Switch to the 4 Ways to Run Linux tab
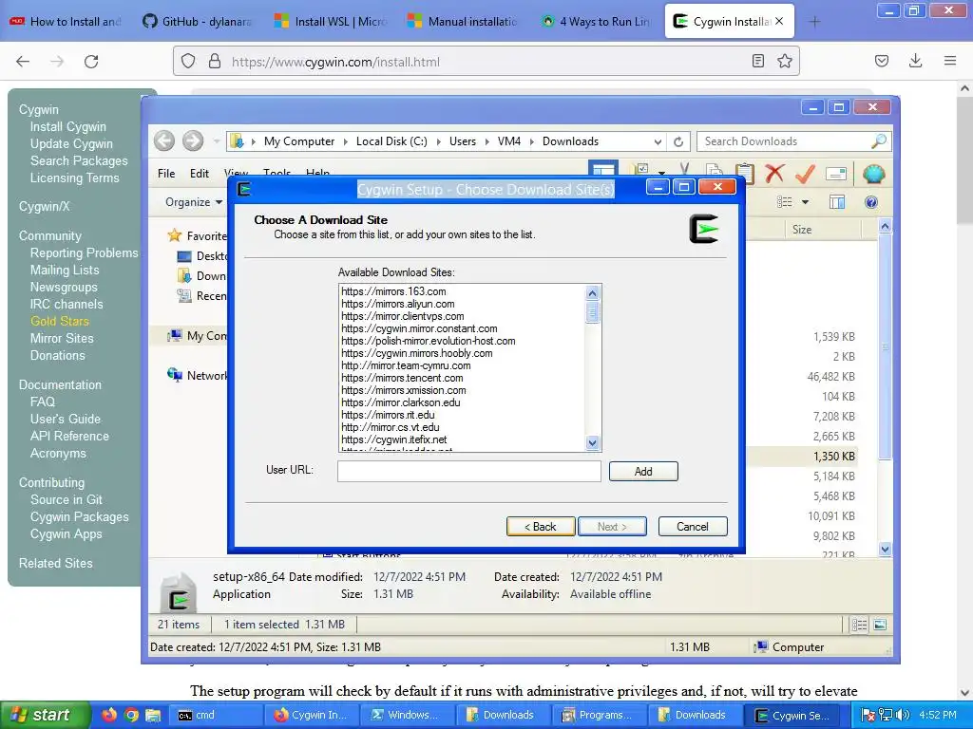 (x=596, y=22)
